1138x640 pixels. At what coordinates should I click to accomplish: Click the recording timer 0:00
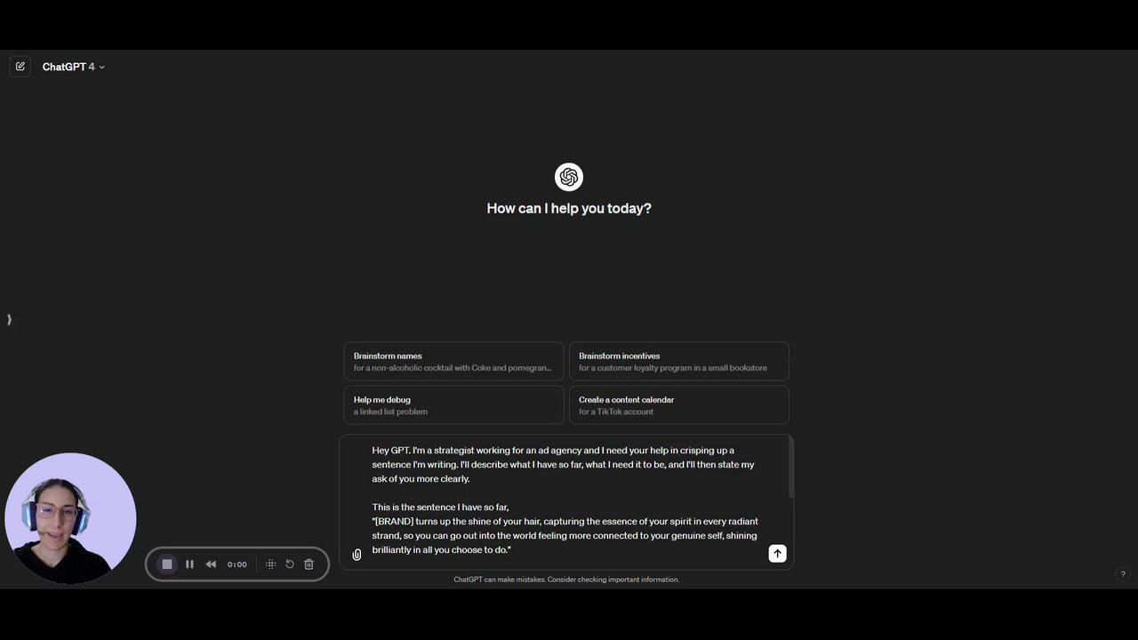click(237, 564)
